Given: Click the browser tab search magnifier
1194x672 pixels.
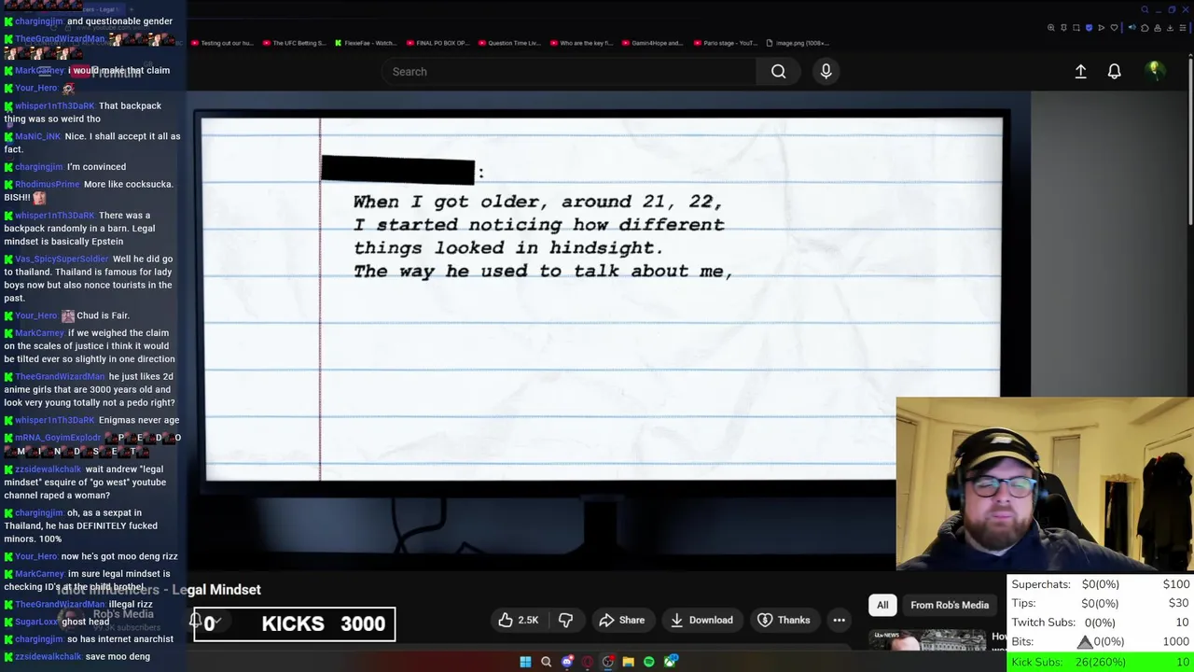Looking at the screenshot, I should click(1145, 9).
